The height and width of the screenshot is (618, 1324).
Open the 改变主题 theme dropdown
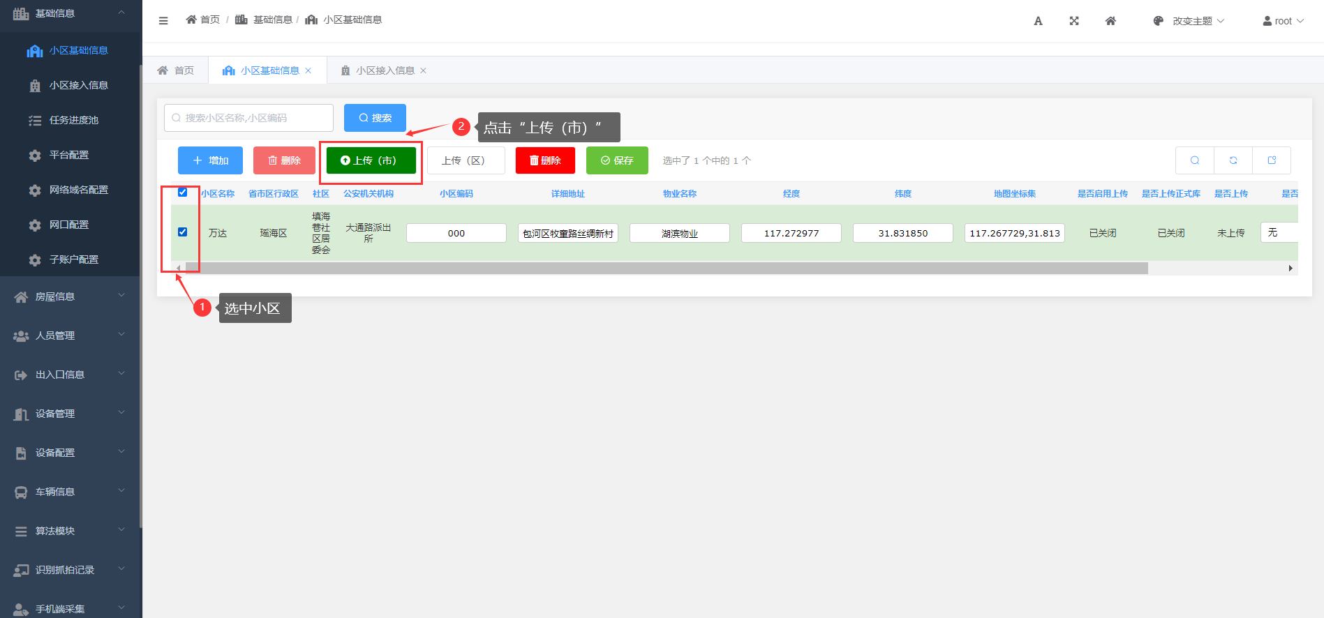(x=1189, y=21)
